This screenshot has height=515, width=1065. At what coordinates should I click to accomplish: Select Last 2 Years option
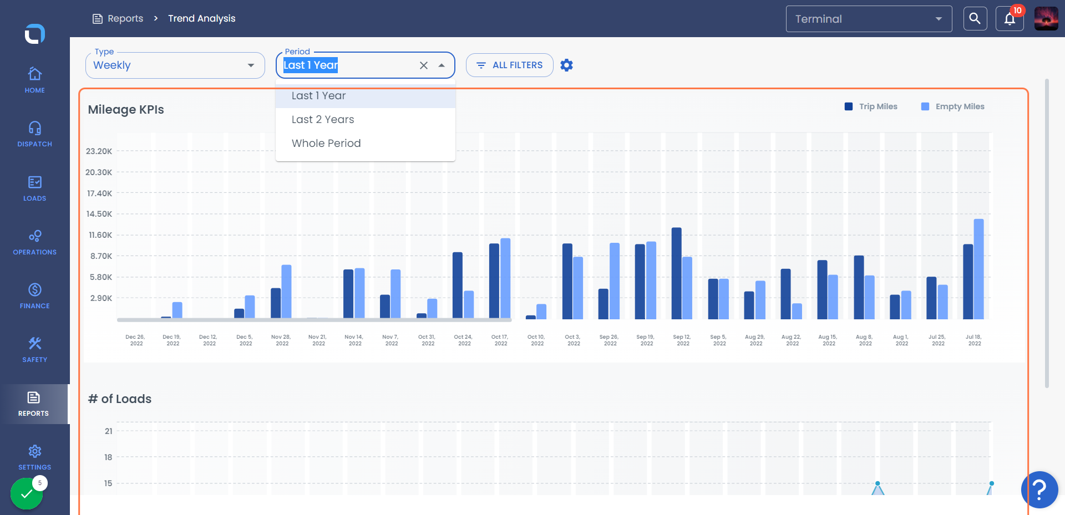click(366, 120)
